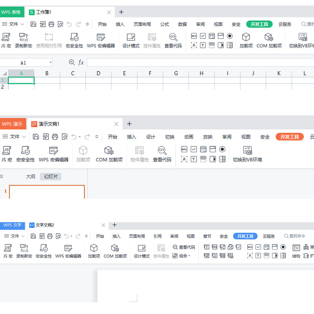Switch to 大纲 view in slide panel
314x314 pixels.
(x=31, y=176)
